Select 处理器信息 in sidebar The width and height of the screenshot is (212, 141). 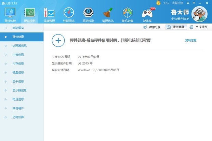coord(22,46)
